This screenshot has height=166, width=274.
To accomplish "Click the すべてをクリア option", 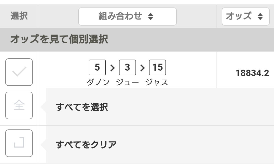I will [x=86, y=144].
